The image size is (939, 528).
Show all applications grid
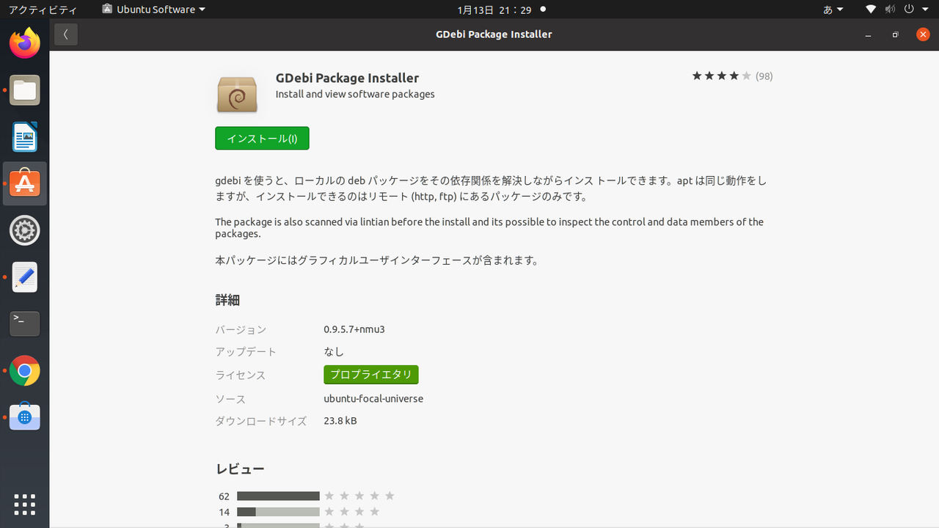click(x=24, y=505)
